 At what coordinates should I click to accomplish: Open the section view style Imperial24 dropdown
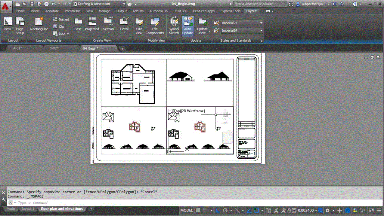(242, 23)
